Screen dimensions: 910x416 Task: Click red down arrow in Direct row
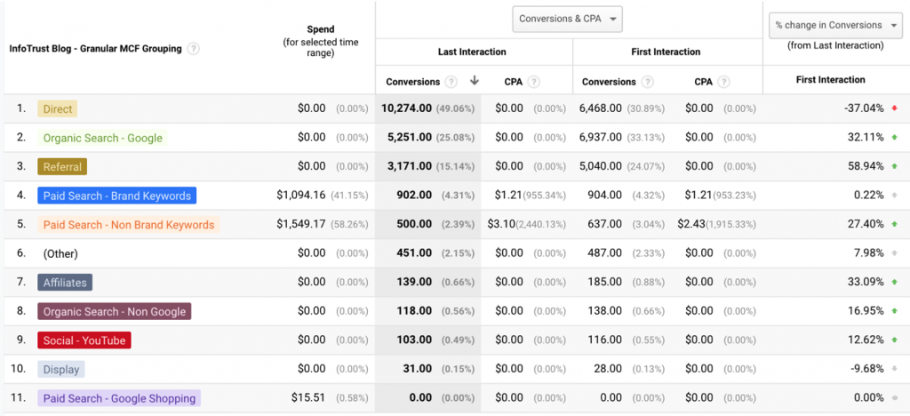[895, 108]
